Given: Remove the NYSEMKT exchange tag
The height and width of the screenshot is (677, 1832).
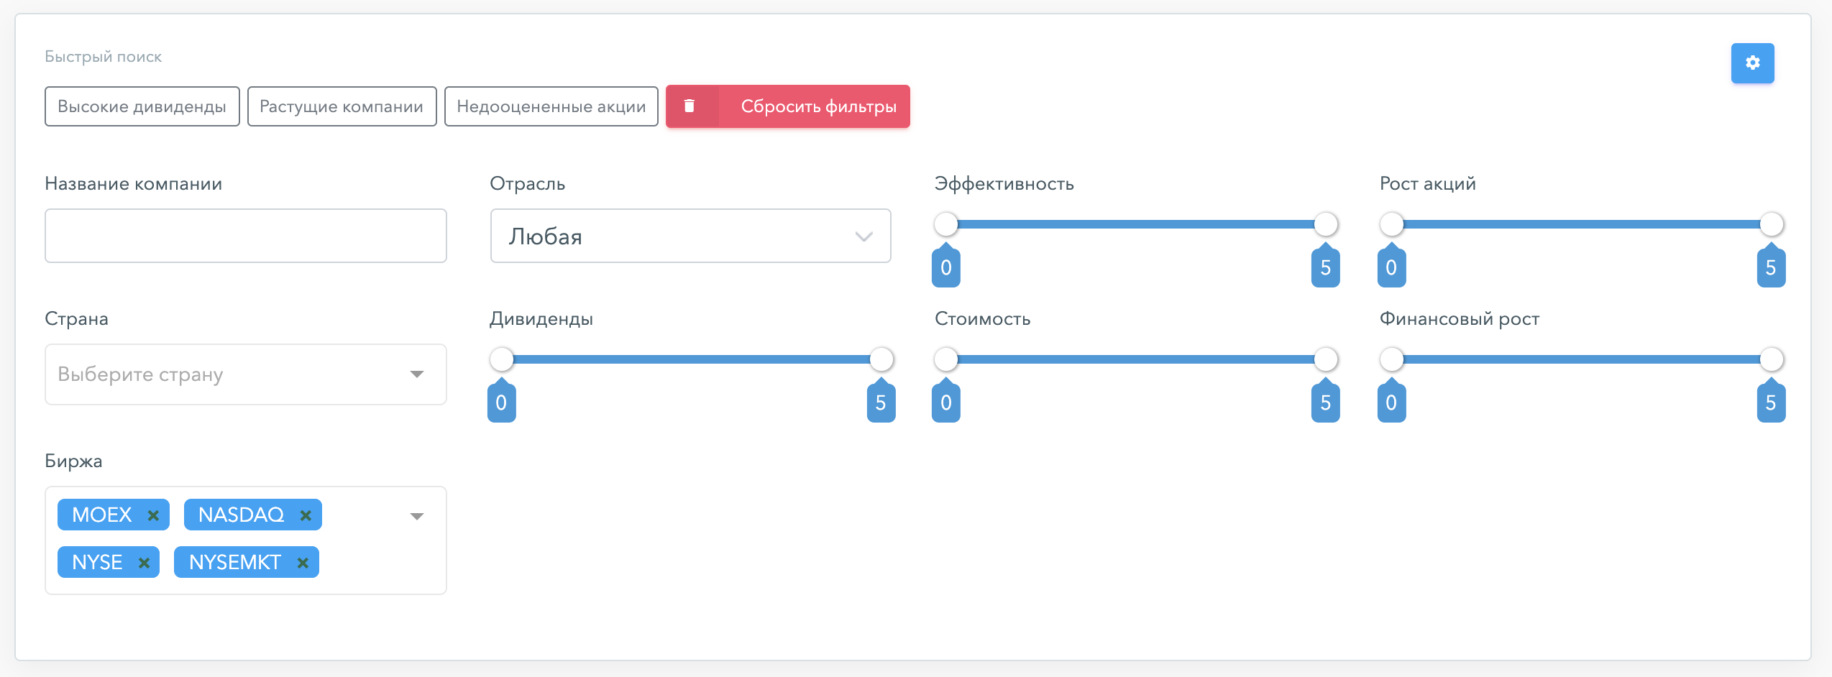Looking at the screenshot, I should click(x=303, y=563).
